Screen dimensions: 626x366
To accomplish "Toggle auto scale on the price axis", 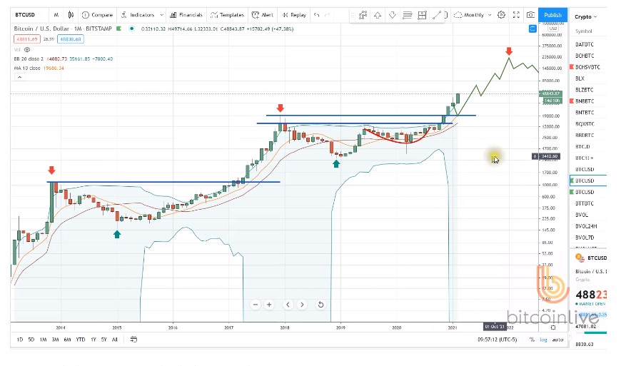I will tap(557, 340).
